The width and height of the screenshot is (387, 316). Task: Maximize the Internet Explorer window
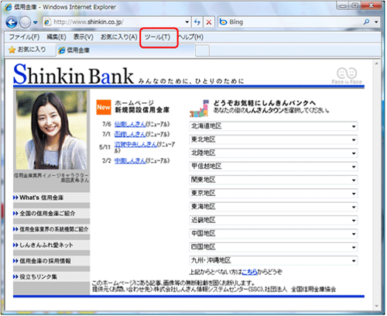(x=354, y=5)
